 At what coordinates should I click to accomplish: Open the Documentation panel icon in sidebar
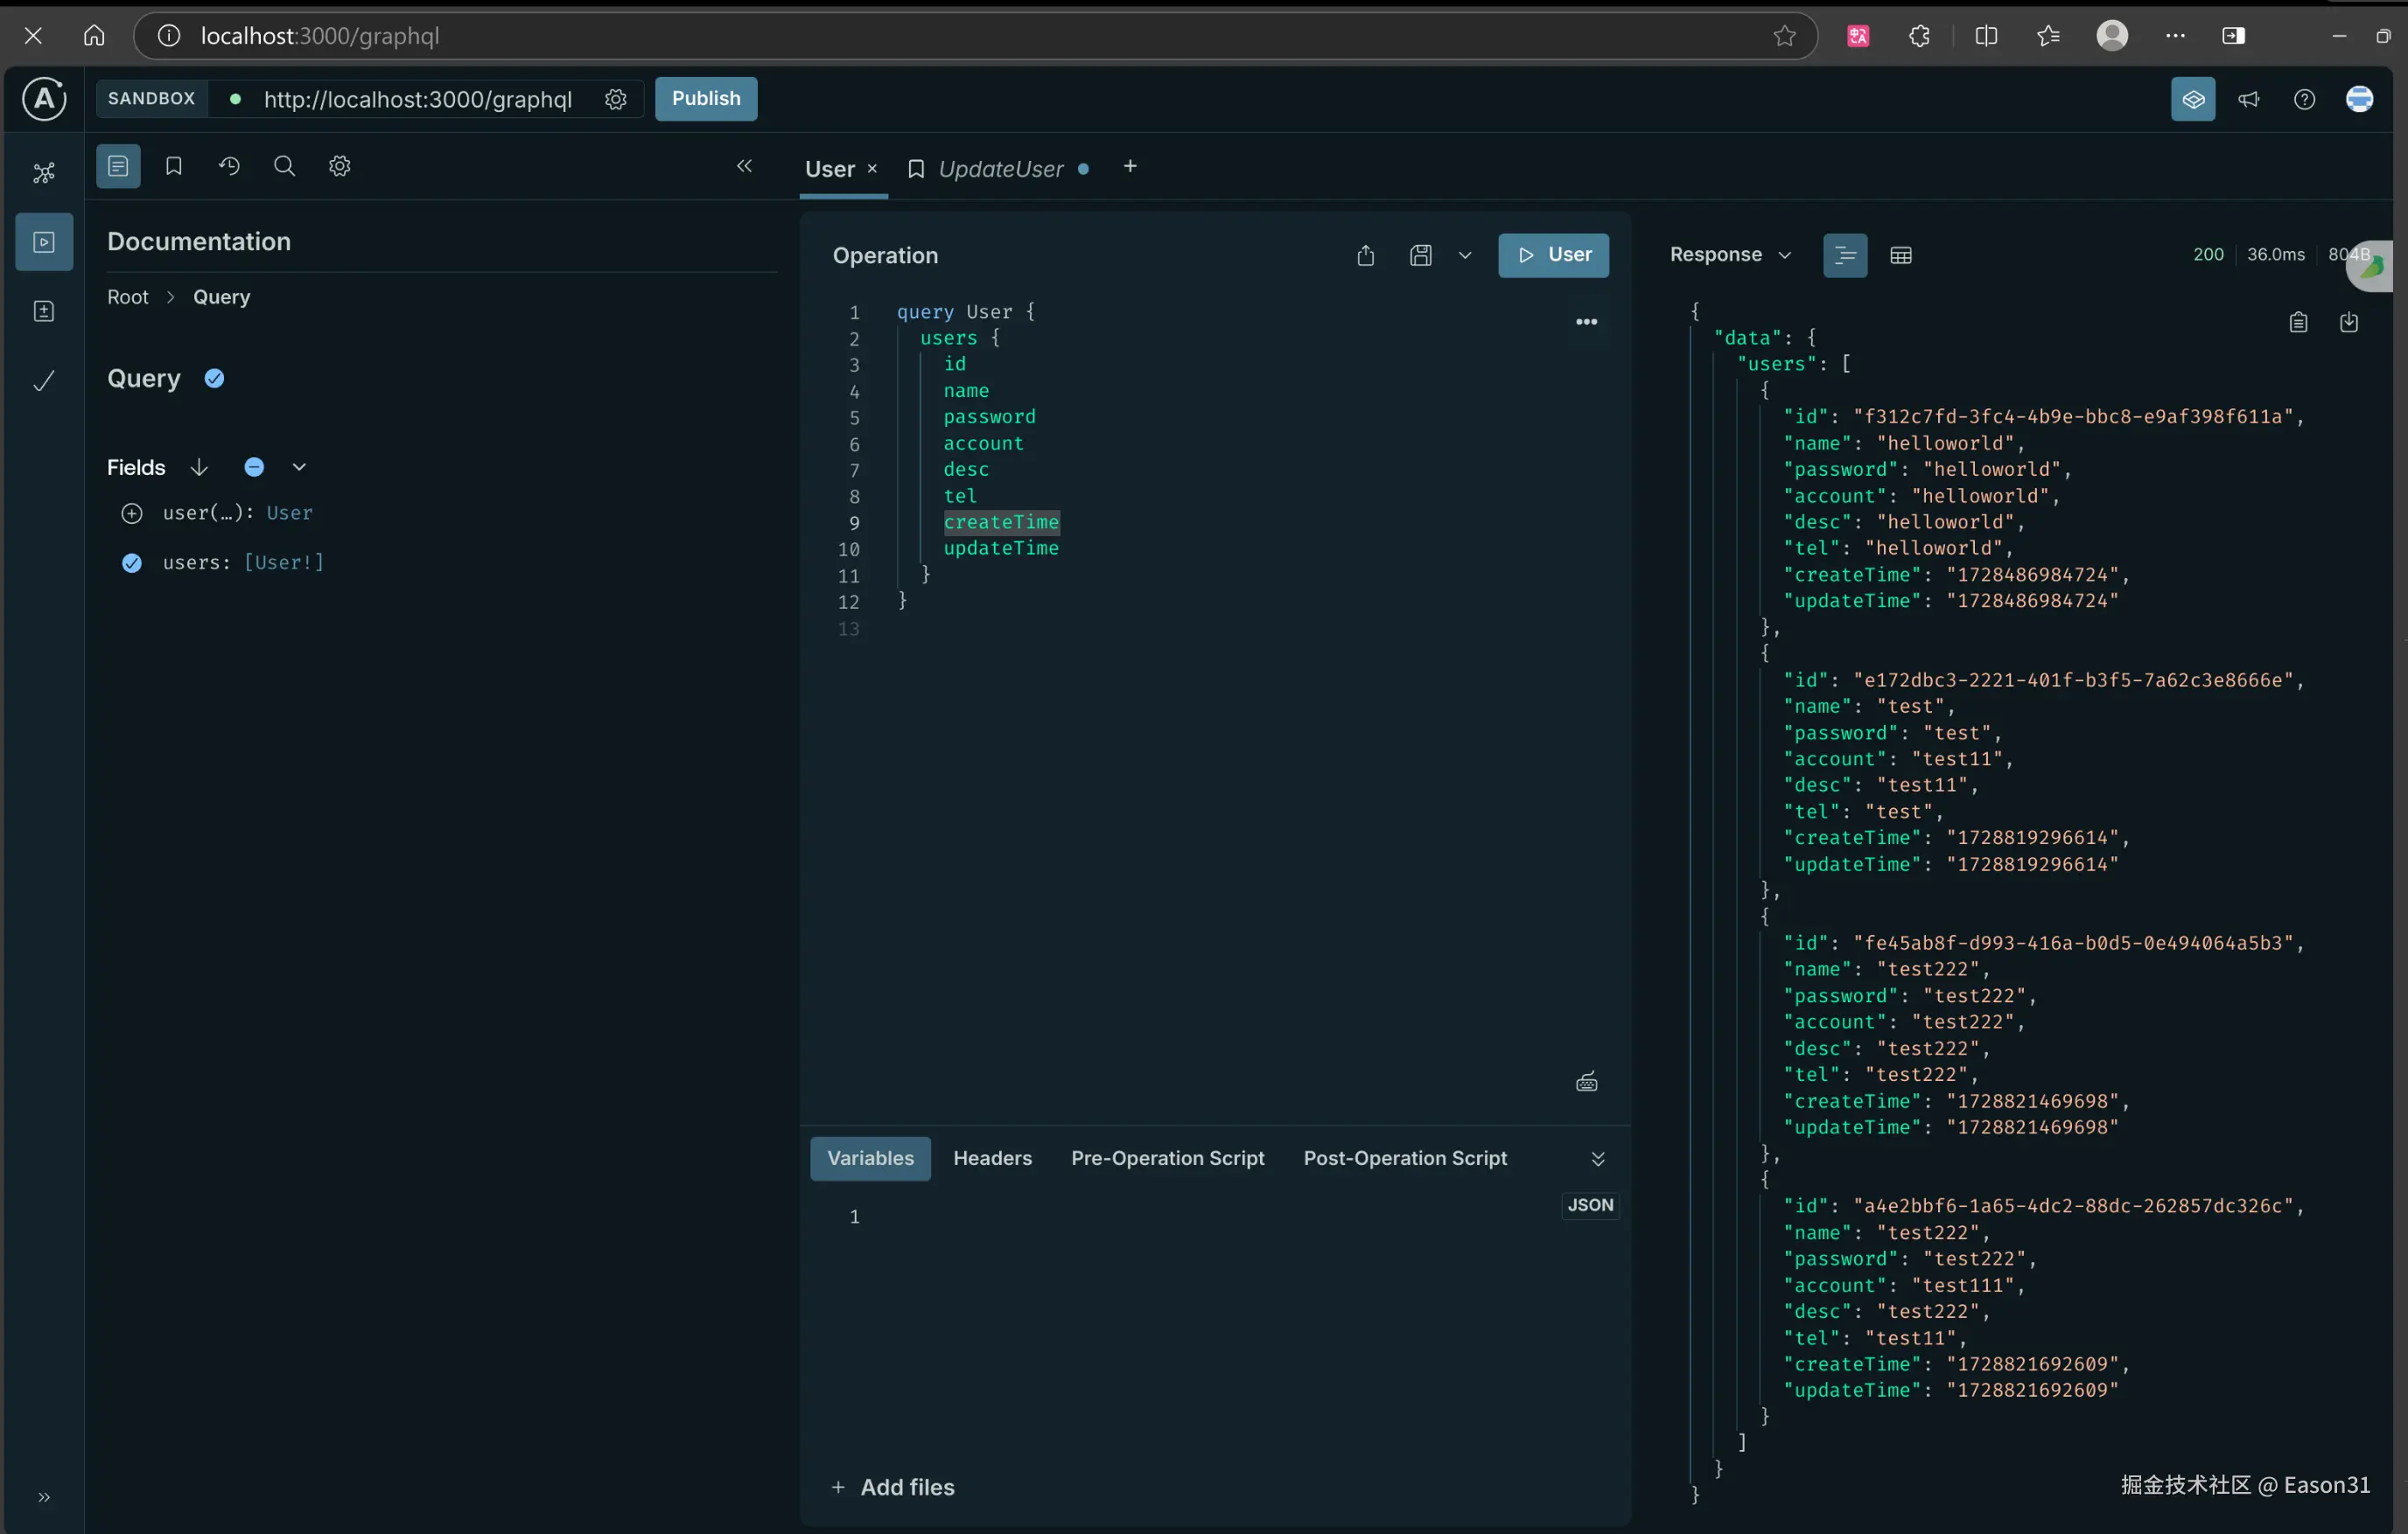(x=117, y=166)
